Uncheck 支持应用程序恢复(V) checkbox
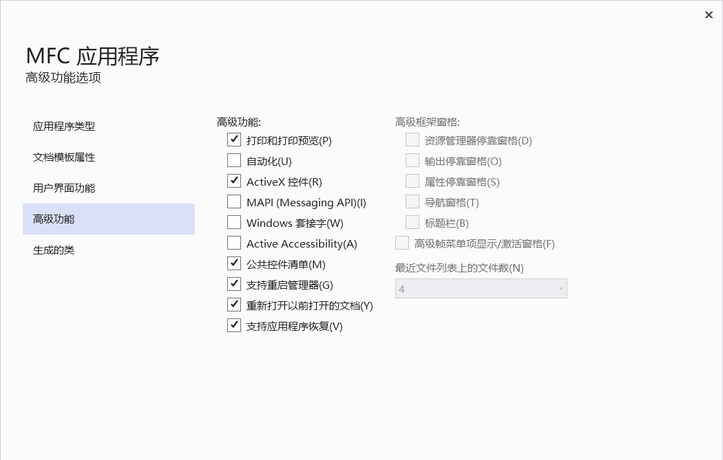The width and height of the screenshot is (723, 460). pos(234,326)
